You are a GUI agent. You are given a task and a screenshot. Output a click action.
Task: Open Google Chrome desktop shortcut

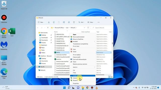tap(4, 33)
